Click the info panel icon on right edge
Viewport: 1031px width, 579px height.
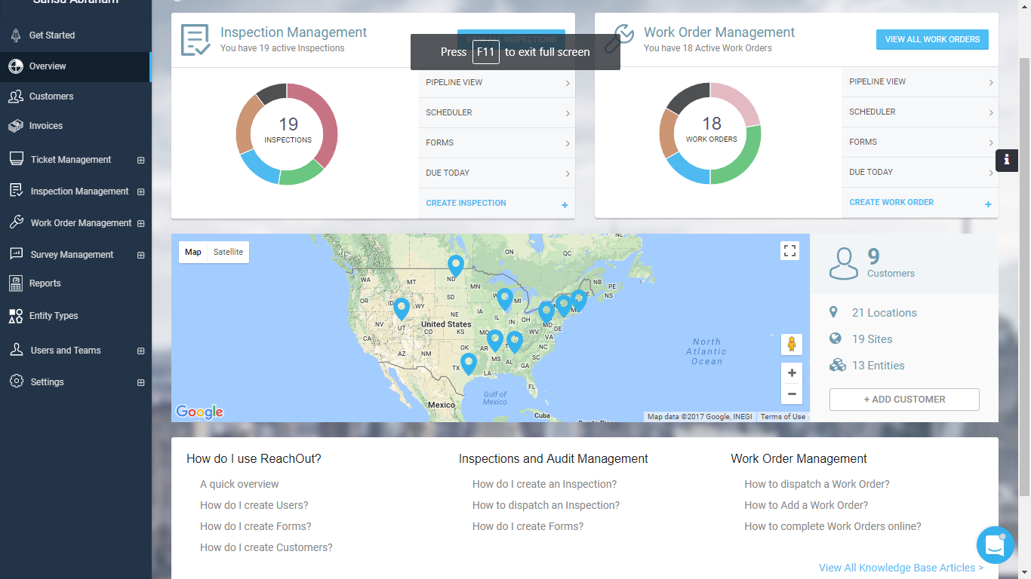coord(1006,161)
